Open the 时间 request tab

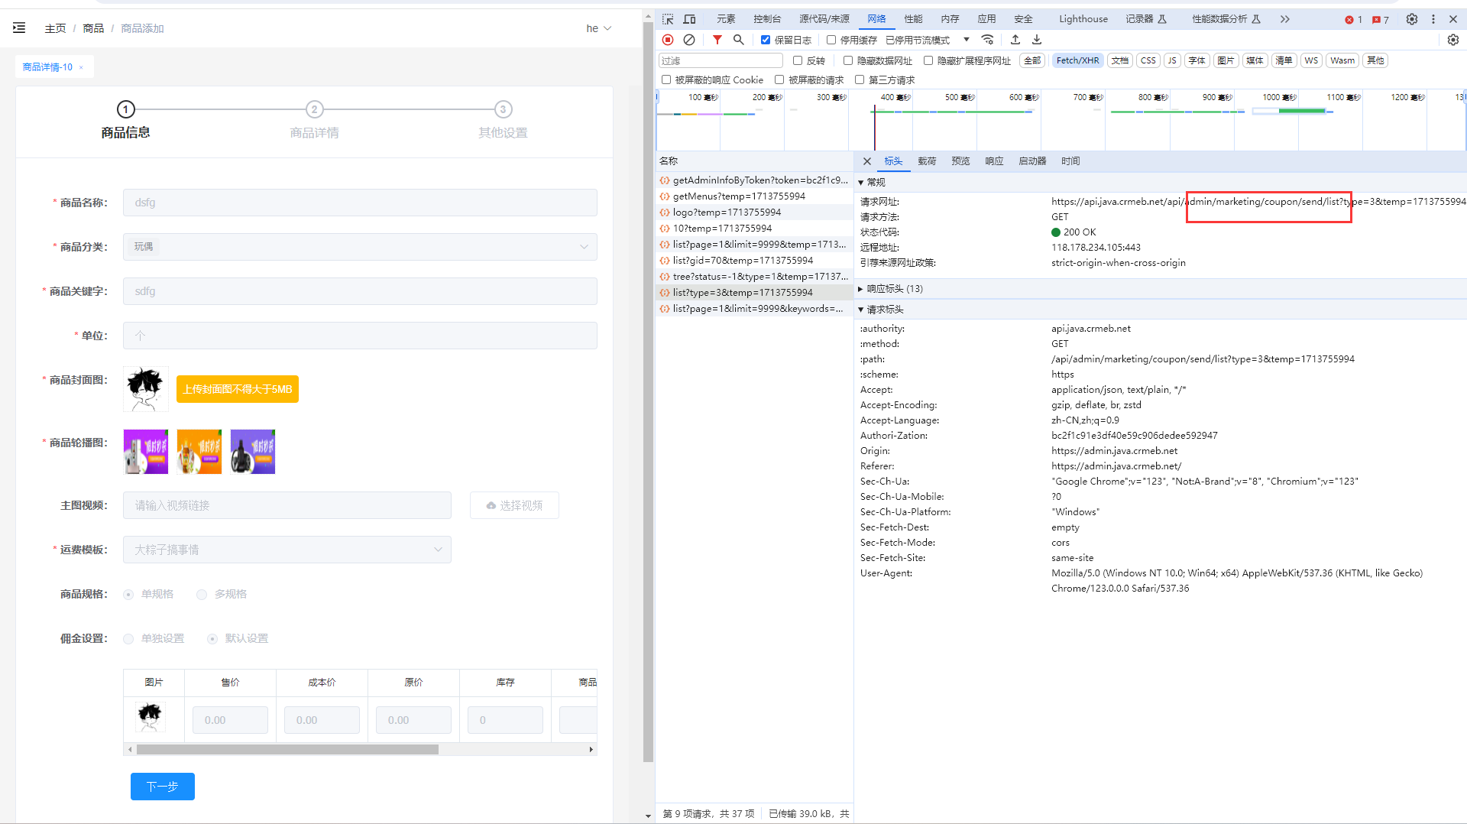click(x=1070, y=161)
